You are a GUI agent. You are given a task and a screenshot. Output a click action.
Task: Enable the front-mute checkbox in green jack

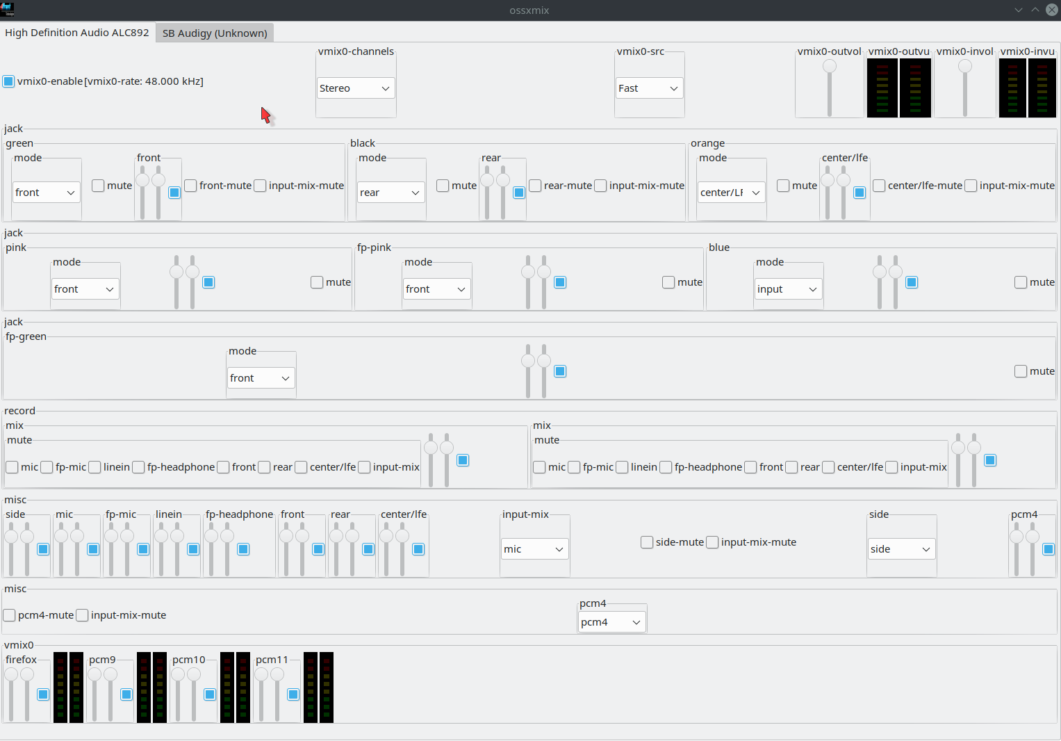click(x=190, y=186)
